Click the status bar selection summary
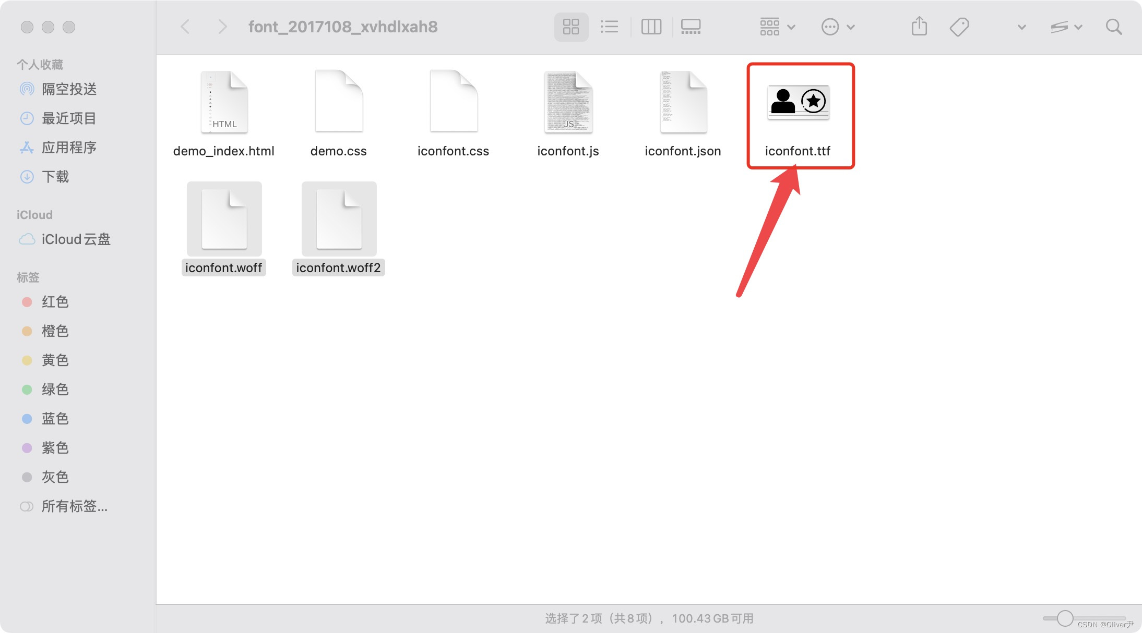Image resolution: width=1142 pixels, height=633 pixels. point(649,618)
